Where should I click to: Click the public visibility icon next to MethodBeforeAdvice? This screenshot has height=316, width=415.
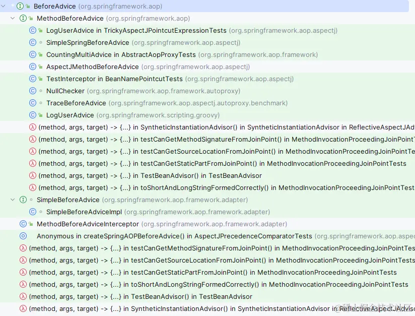click(31, 18)
